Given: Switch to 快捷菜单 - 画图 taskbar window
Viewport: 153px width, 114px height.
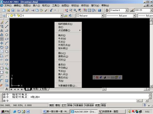Looking at the screenshot, I should 112,112.
